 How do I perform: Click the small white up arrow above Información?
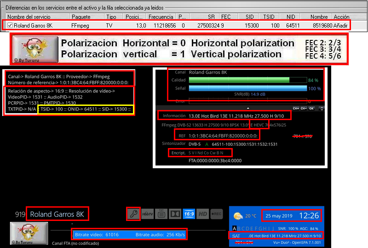[248, 108]
